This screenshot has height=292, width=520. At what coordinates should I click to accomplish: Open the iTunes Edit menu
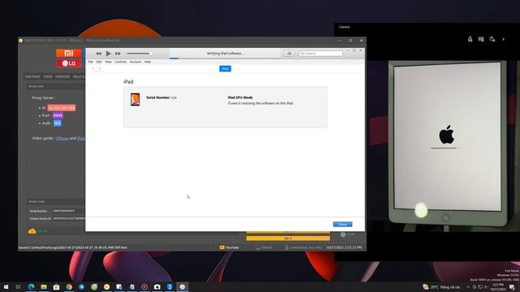(x=99, y=62)
